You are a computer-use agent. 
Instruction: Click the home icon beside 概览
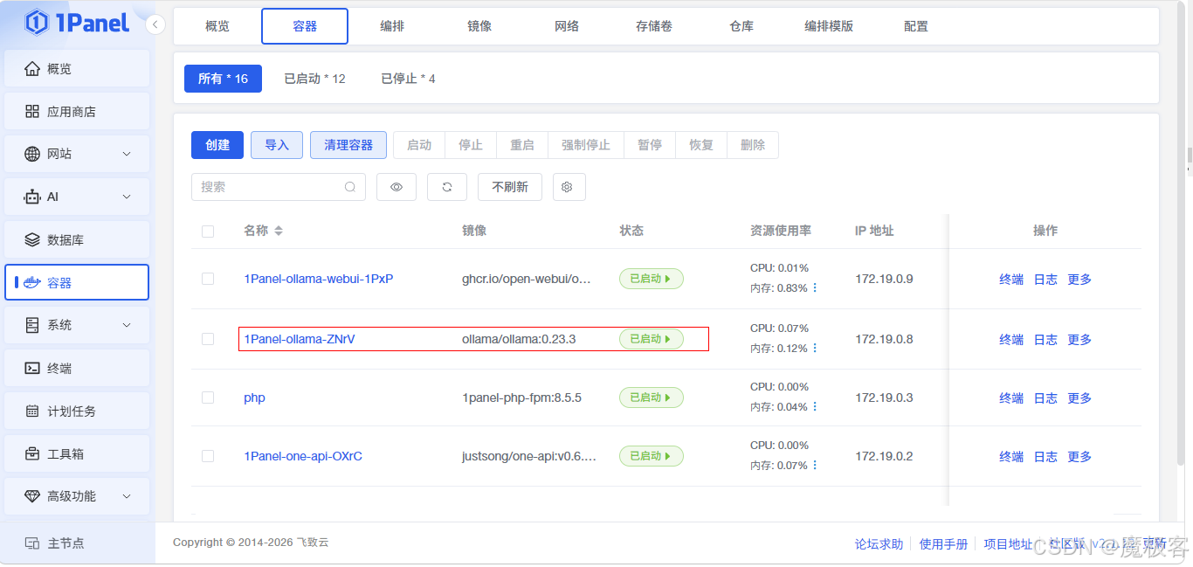(32, 68)
